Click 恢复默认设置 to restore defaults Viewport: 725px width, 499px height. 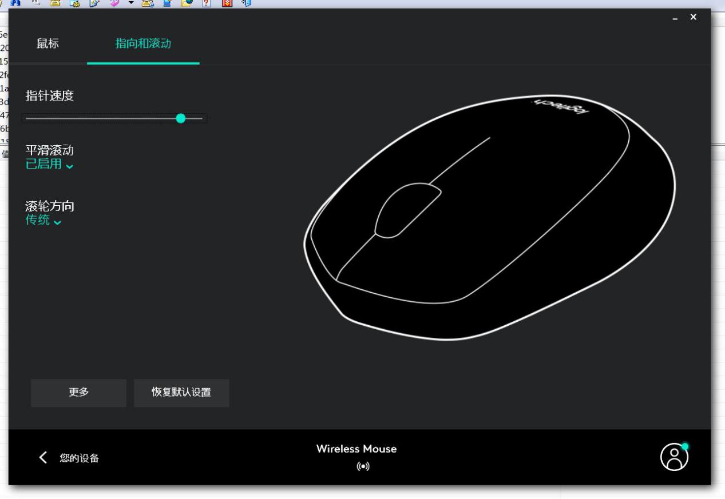point(181,393)
